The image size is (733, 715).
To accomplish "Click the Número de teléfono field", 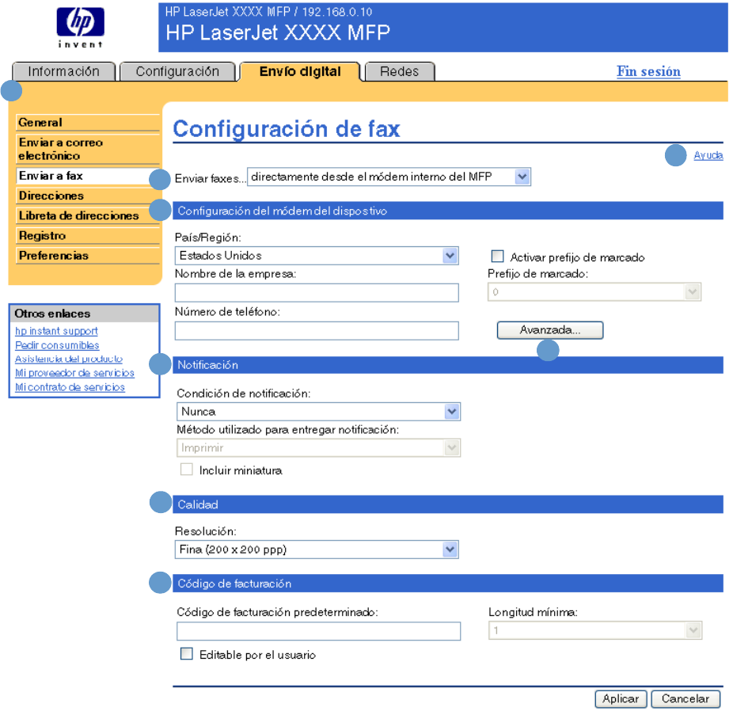I will point(317,331).
